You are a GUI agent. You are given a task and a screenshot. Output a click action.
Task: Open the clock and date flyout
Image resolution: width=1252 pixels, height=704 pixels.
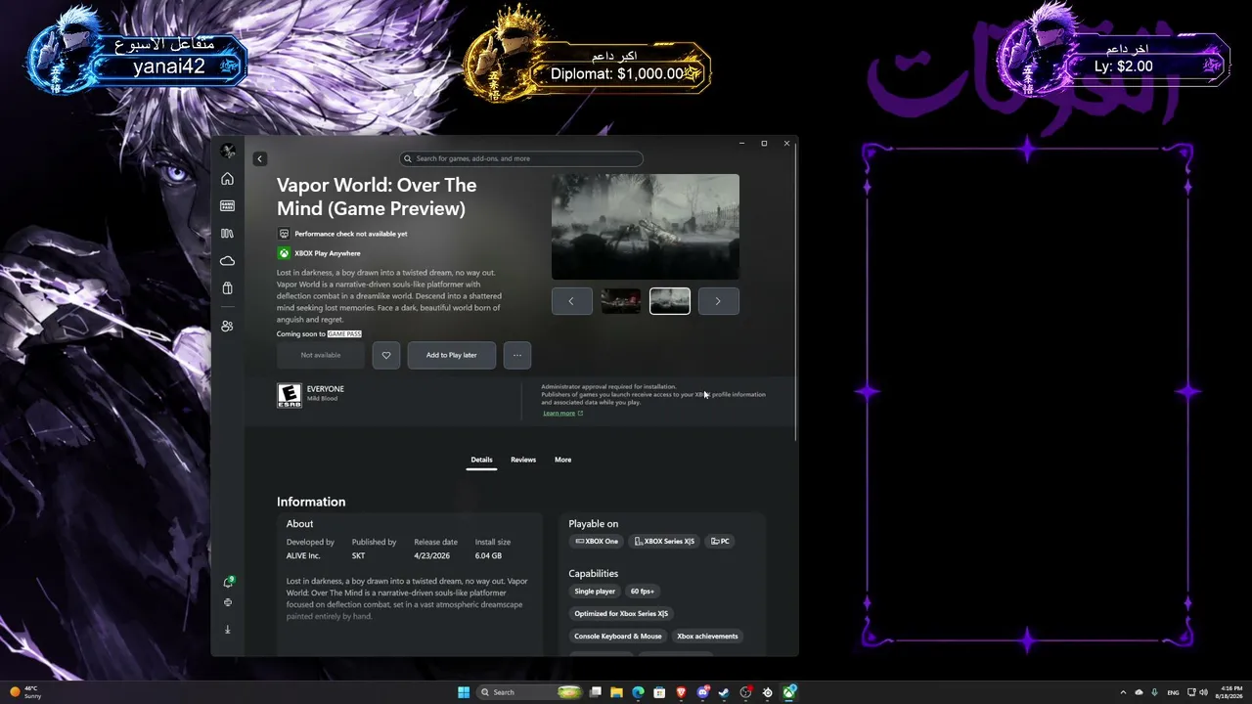[x=1230, y=692]
